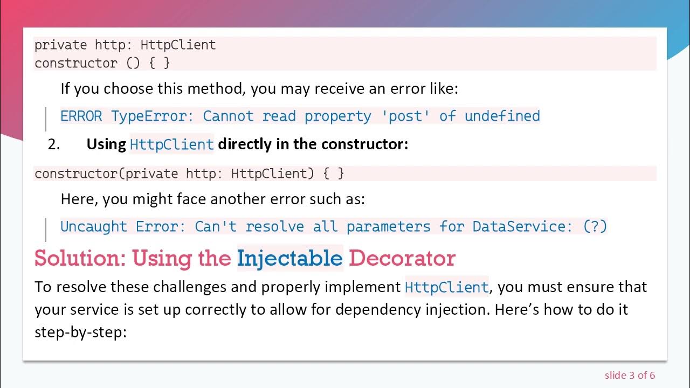Click the word 'Decorator' in the heading

[402, 258]
